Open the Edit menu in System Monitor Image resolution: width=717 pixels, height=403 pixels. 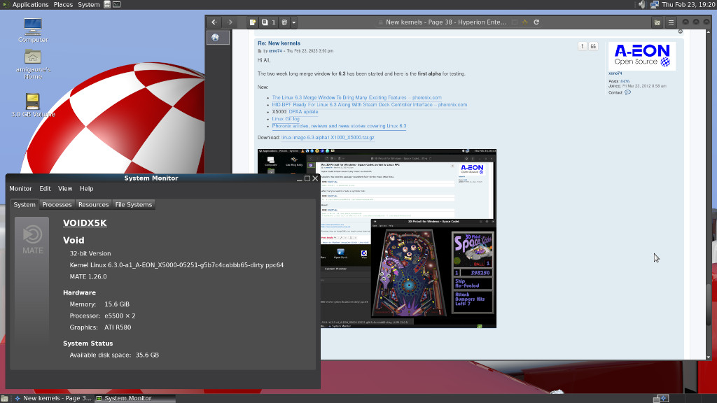[x=45, y=189]
